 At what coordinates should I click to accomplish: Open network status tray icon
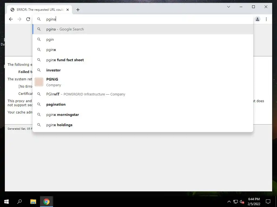[x=236, y=202]
